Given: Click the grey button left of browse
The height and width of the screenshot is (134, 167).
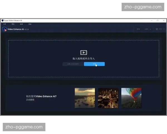Looking at the screenshot, I should tap(73, 64).
